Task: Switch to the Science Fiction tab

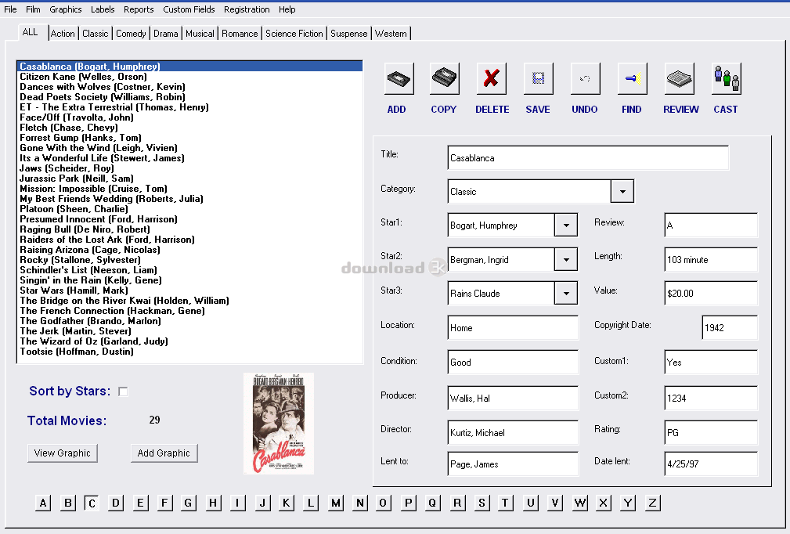Action: (x=294, y=33)
